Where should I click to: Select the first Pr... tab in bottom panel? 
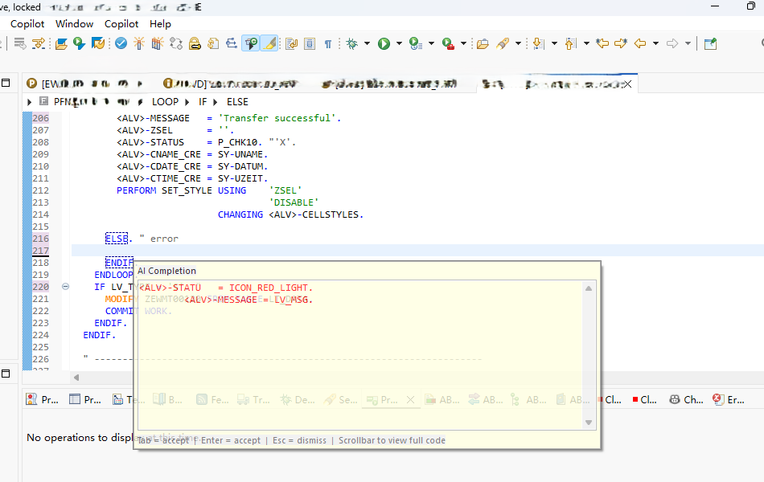pyautogui.click(x=43, y=400)
